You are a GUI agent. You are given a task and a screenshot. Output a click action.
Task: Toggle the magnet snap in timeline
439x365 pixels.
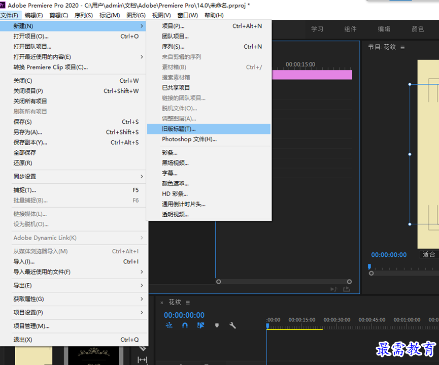[185, 325]
